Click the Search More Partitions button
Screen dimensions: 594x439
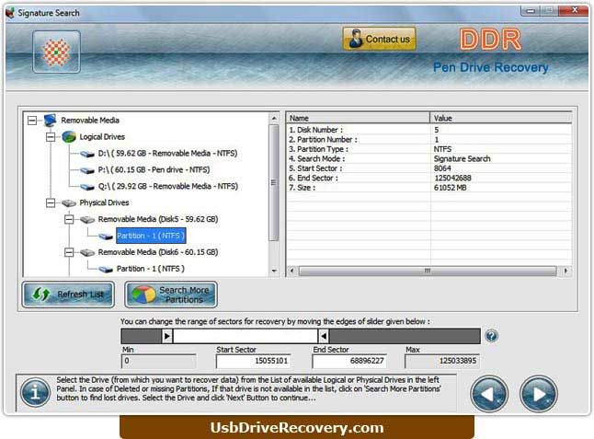pyautogui.click(x=171, y=295)
